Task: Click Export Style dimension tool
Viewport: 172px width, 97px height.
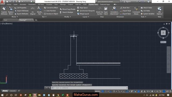Action: (x=126, y=14)
